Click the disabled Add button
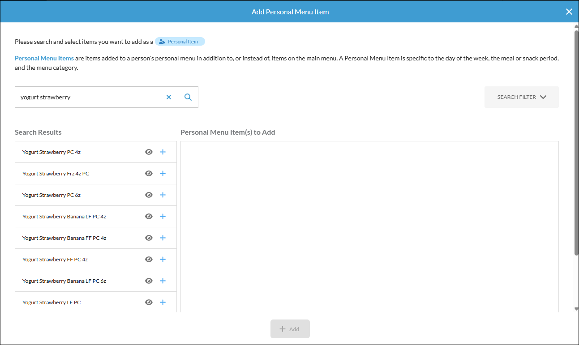Image resolution: width=579 pixels, height=345 pixels. click(x=290, y=329)
